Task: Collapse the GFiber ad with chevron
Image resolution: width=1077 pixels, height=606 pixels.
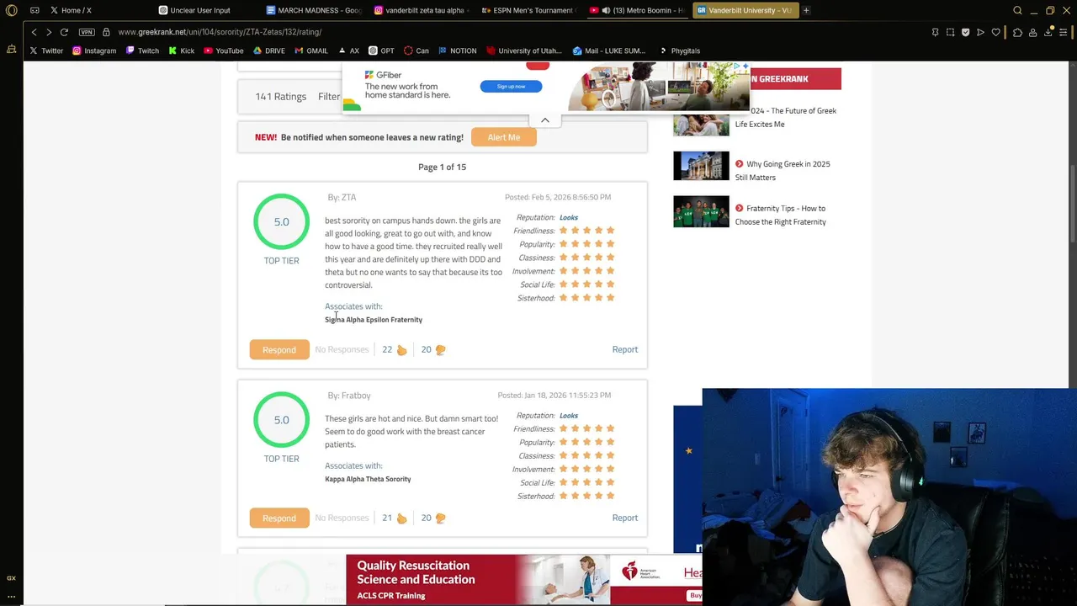Action: (545, 120)
